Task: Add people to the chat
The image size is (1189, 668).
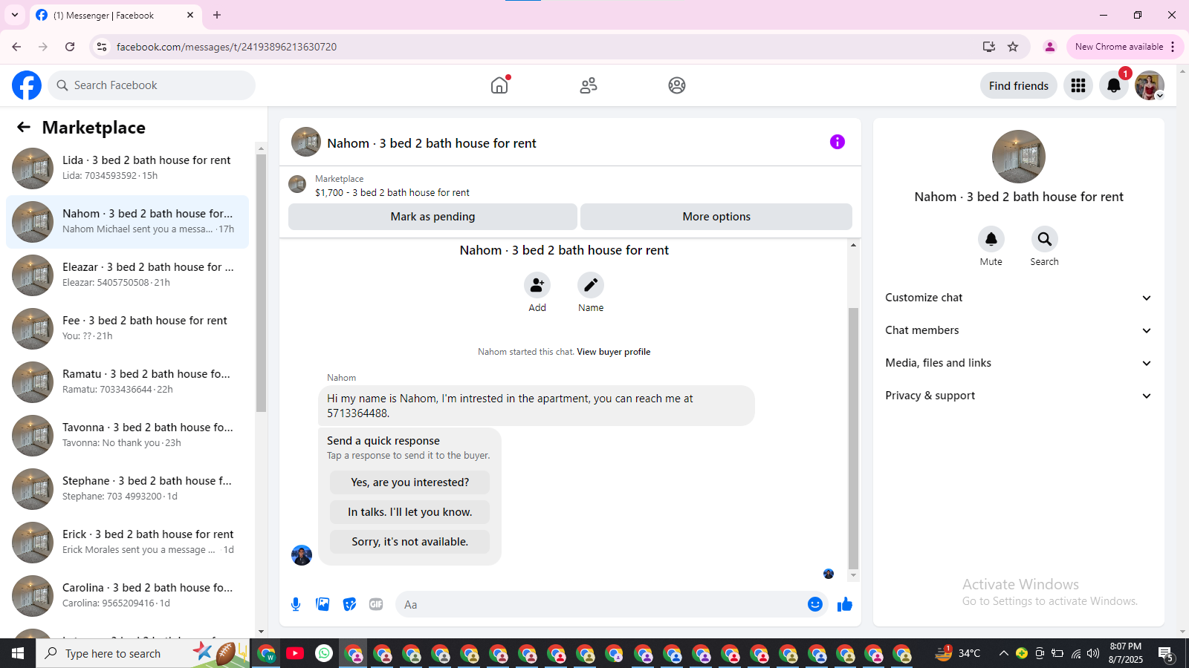Action: pyautogui.click(x=537, y=285)
